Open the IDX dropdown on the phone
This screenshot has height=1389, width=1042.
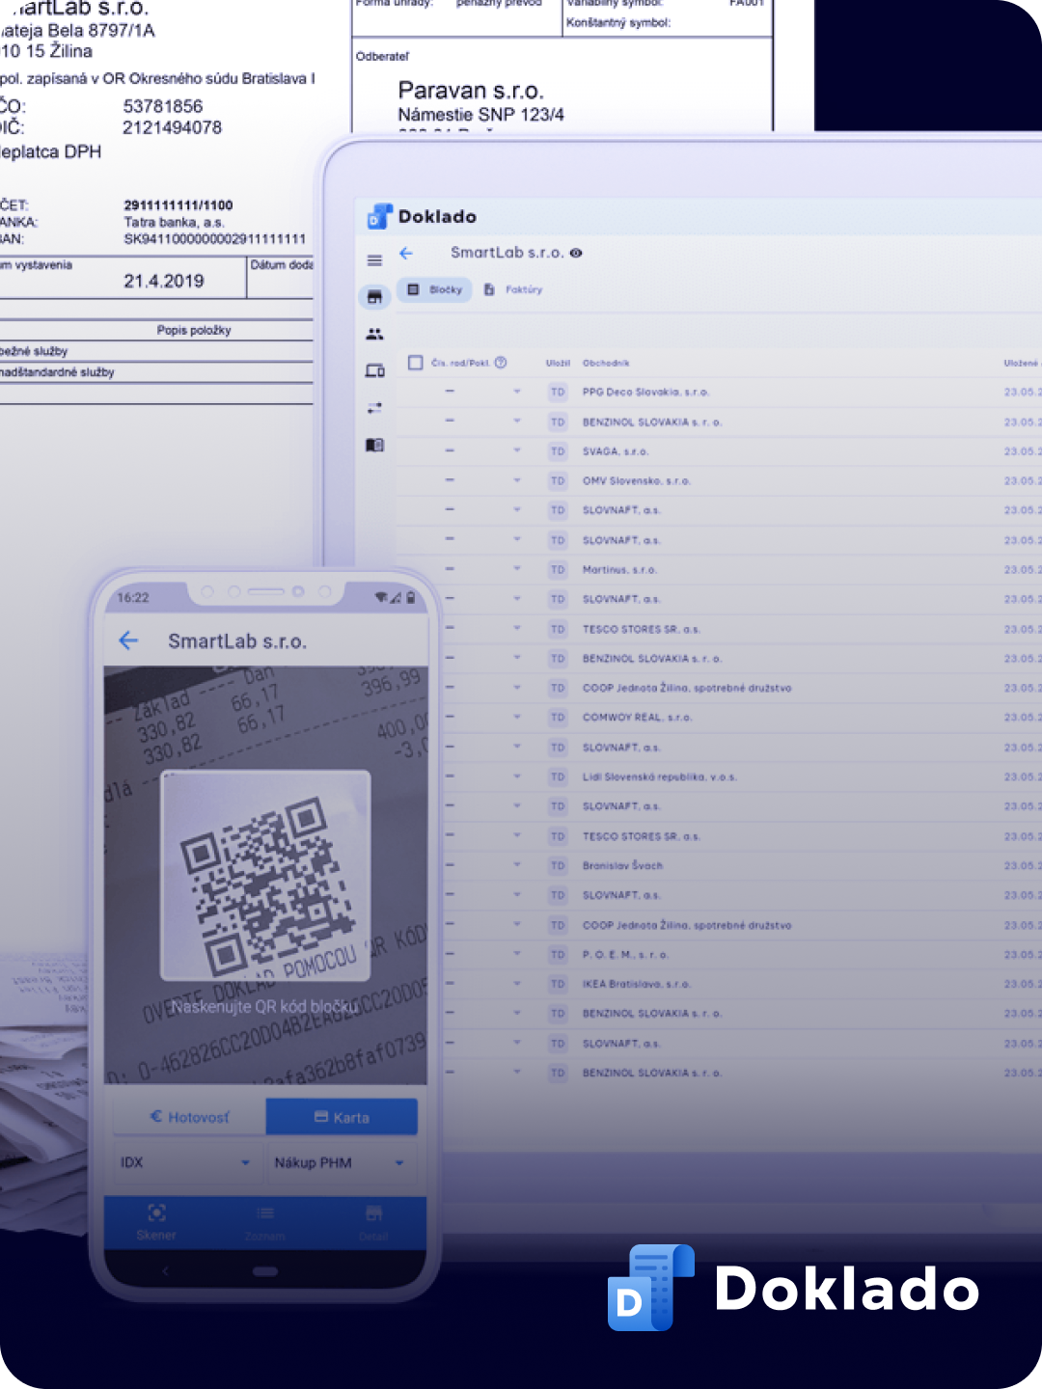(x=184, y=1162)
